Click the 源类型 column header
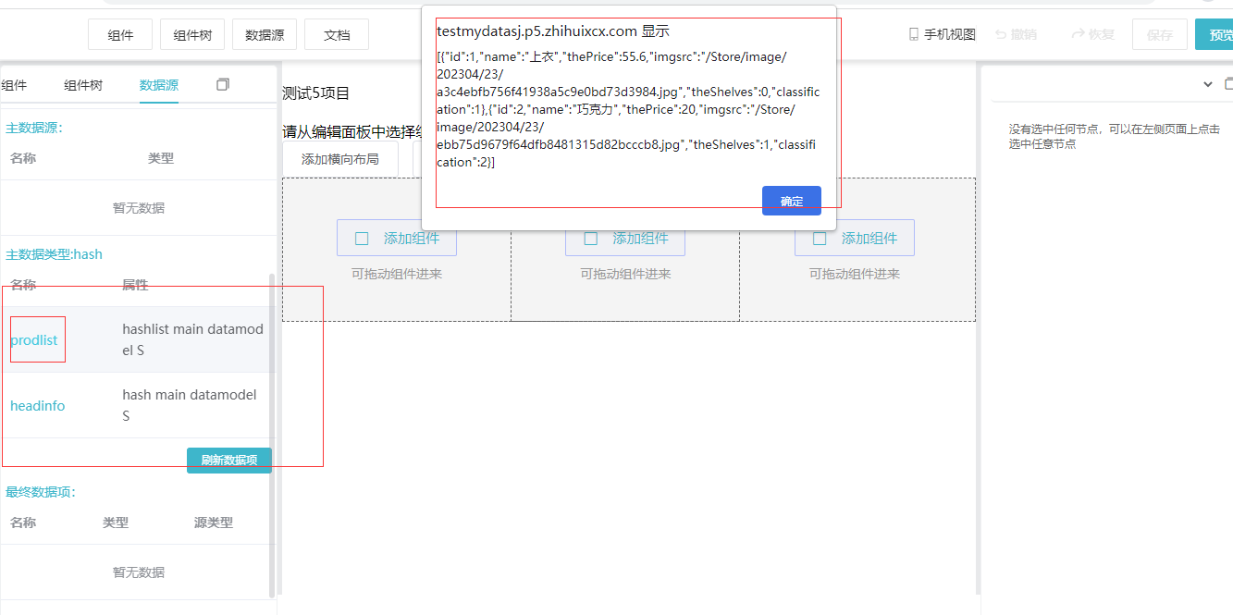Screen dimensions: 1233x615 coord(214,523)
